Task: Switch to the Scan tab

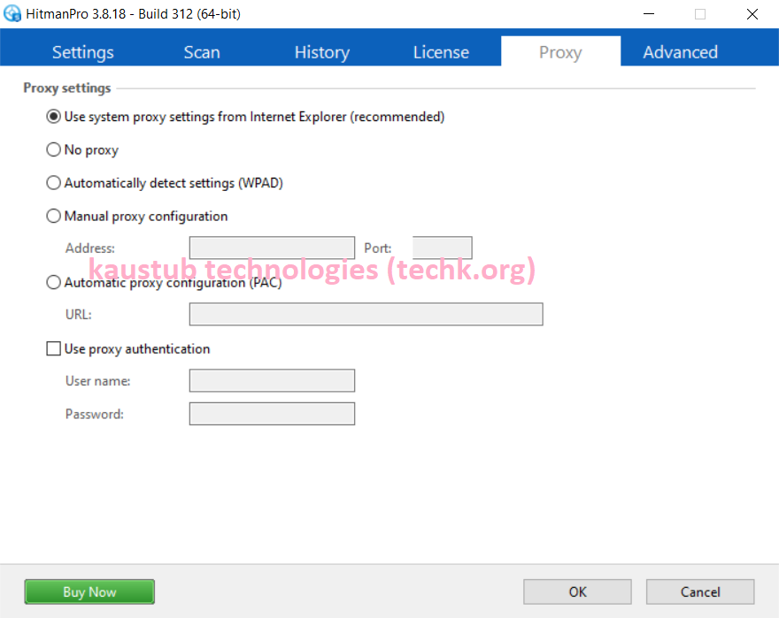Action: (202, 52)
